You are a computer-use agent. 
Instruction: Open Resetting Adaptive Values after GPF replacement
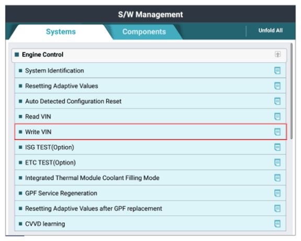point(150,209)
